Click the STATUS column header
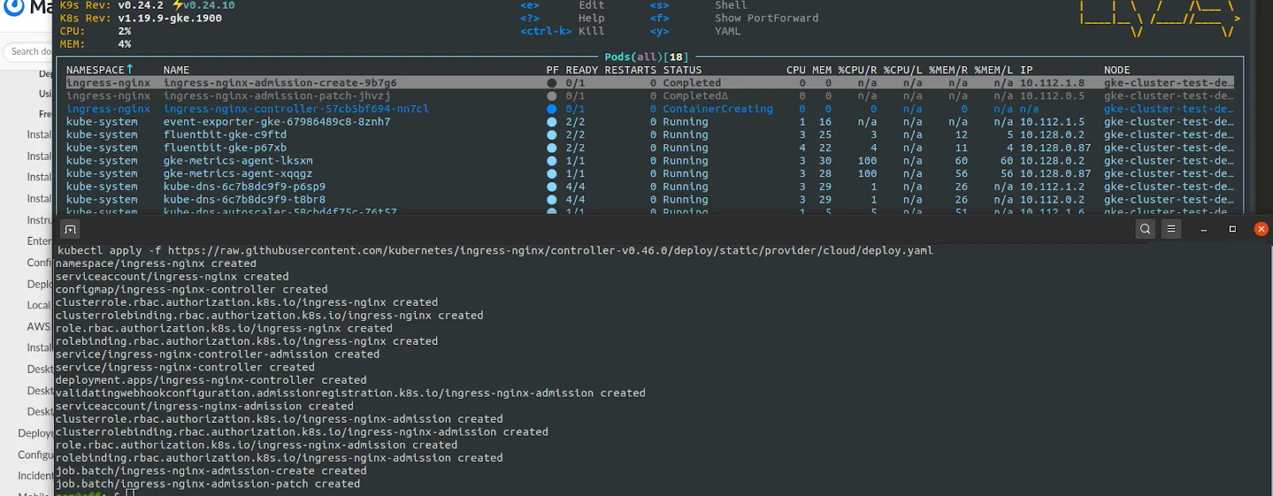Viewport: 1273px width, 496px height. coord(683,70)
